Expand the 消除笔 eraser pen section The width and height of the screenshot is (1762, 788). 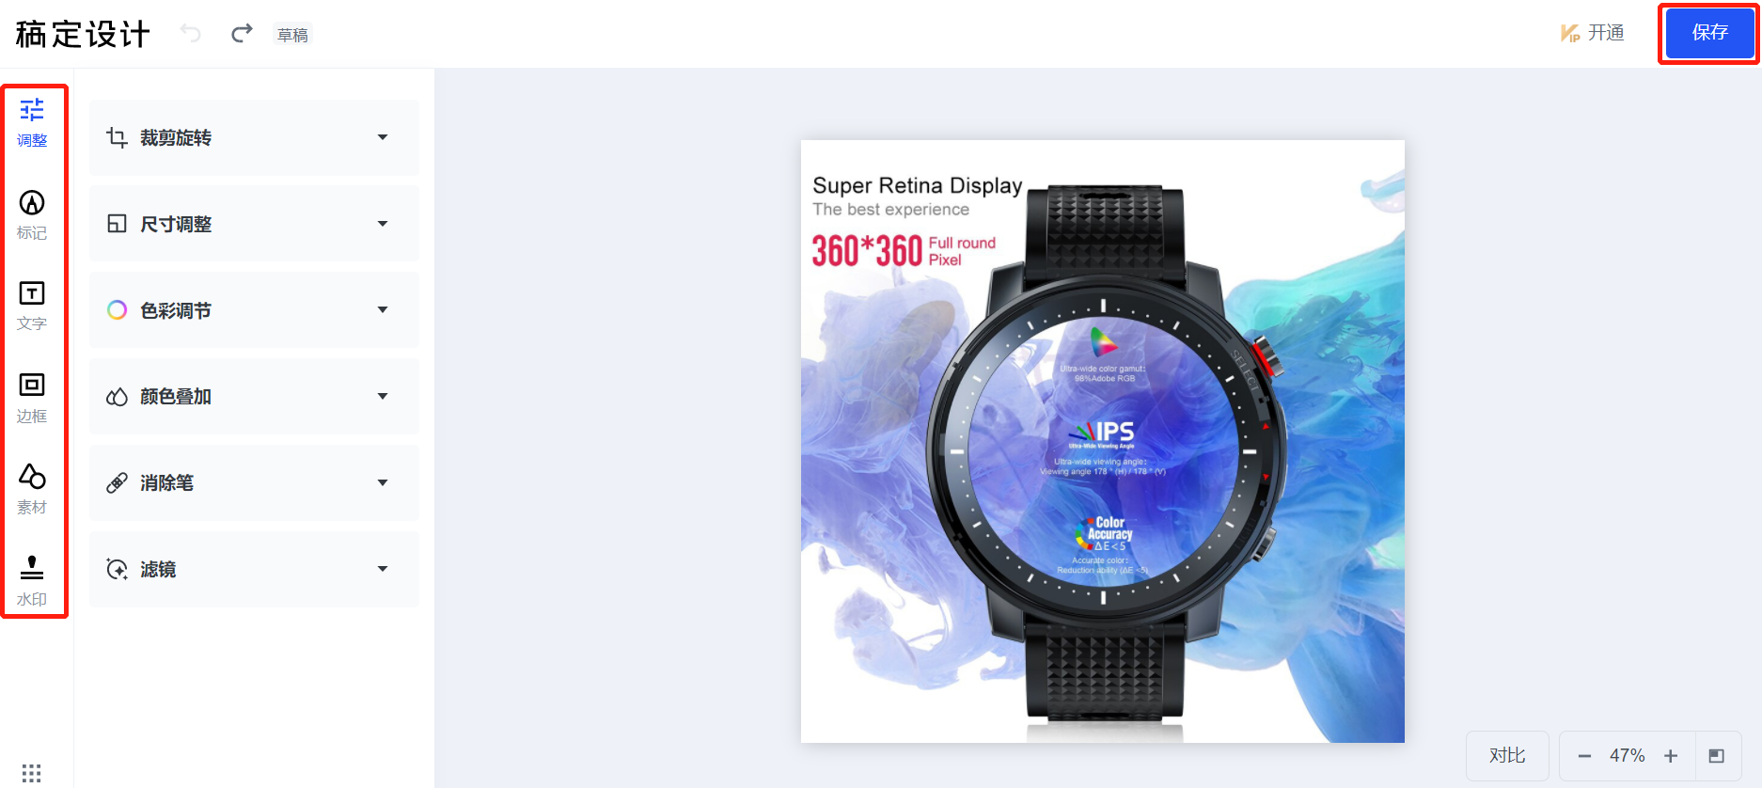[254, 483]
